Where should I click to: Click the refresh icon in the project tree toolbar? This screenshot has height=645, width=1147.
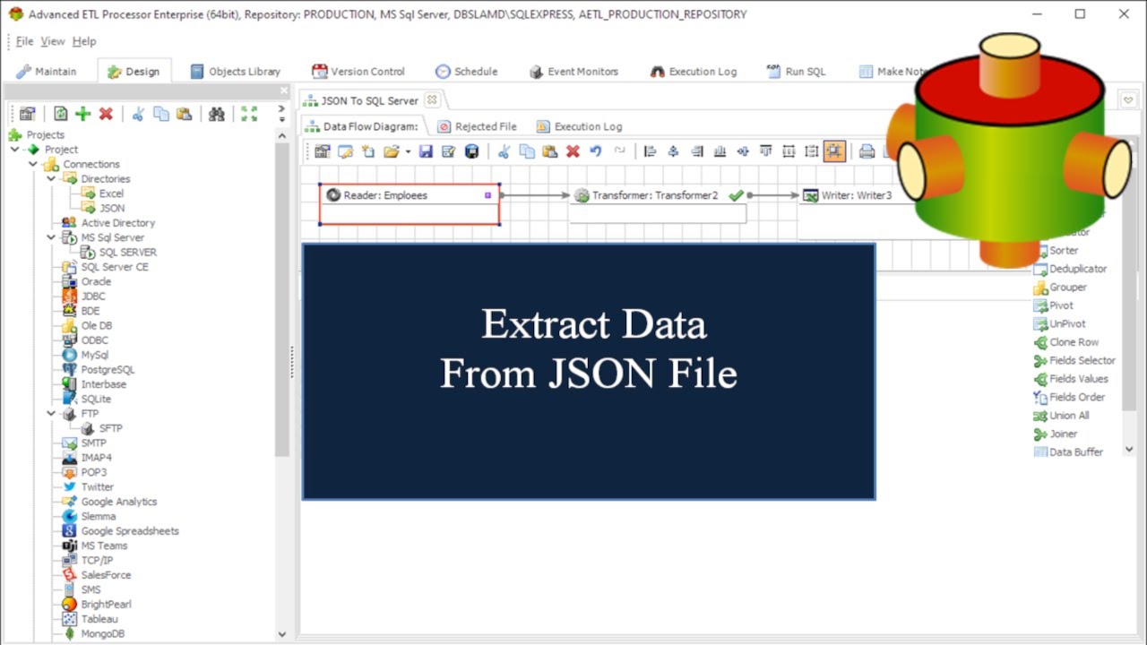tap(61, 114)
